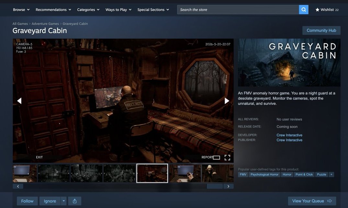Open developer Crew Interactive link

(x=289, y=135)
